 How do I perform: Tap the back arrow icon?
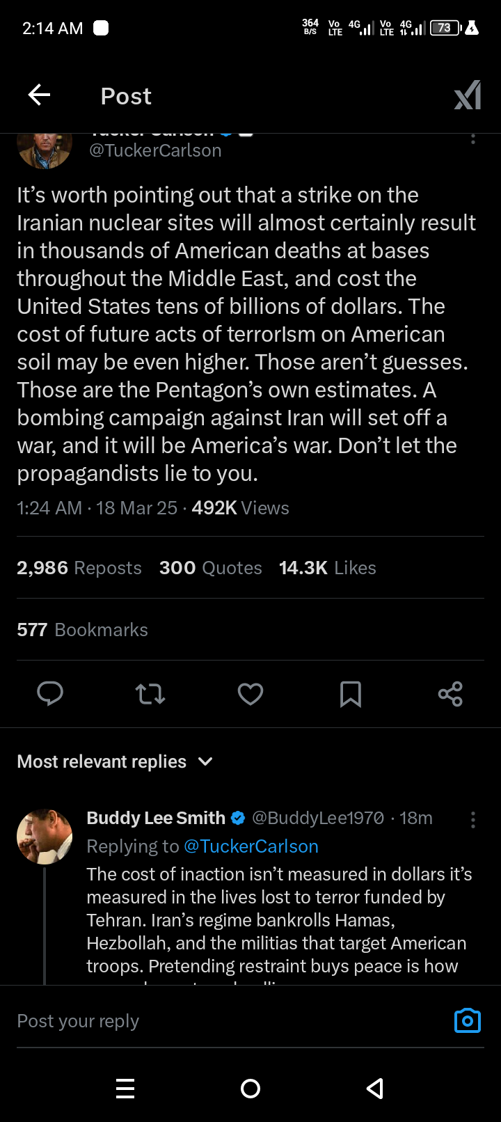click(x=40, y=95)
